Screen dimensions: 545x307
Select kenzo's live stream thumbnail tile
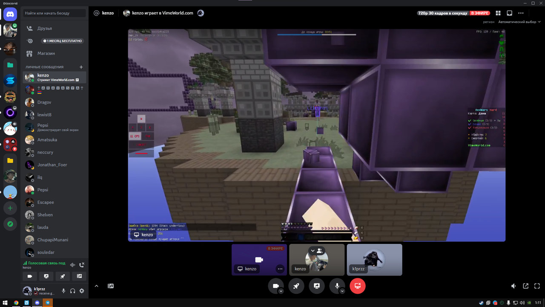259,260
